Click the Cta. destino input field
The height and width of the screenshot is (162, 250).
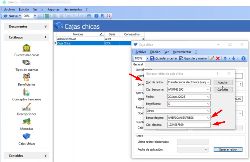pos(189,125)
